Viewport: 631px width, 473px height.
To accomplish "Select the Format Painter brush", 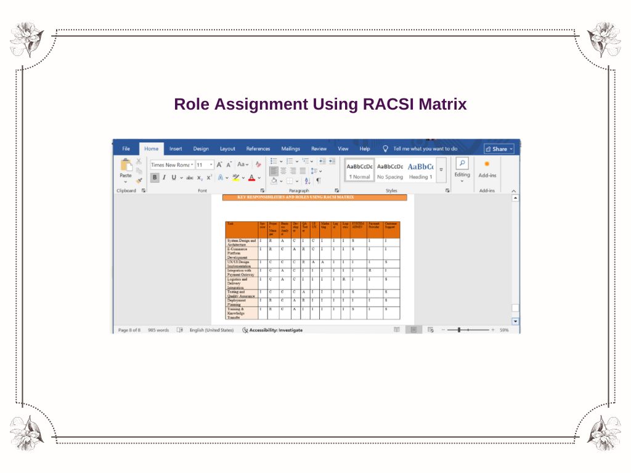I will [139, 180].
